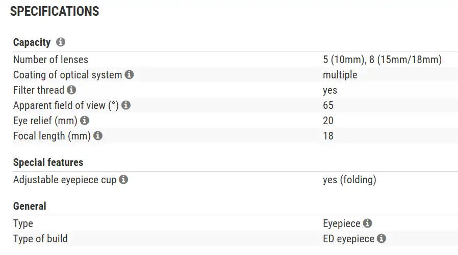Click the 'ED eyepiece' value text
Screen dimensions: 458x255
click(348, 239)
